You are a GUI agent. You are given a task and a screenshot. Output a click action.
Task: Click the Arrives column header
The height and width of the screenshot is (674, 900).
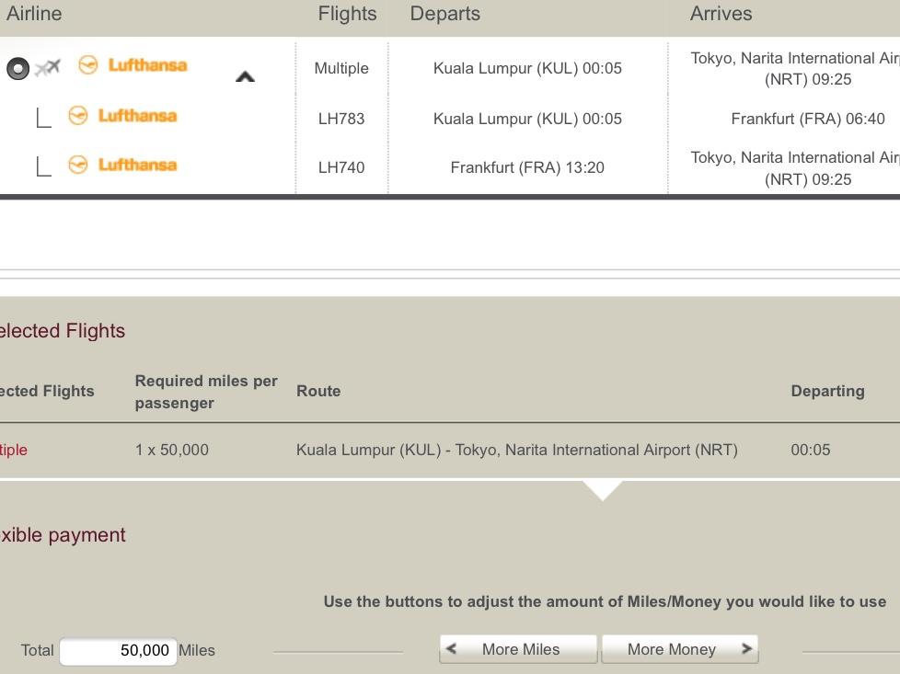(721, 14)
